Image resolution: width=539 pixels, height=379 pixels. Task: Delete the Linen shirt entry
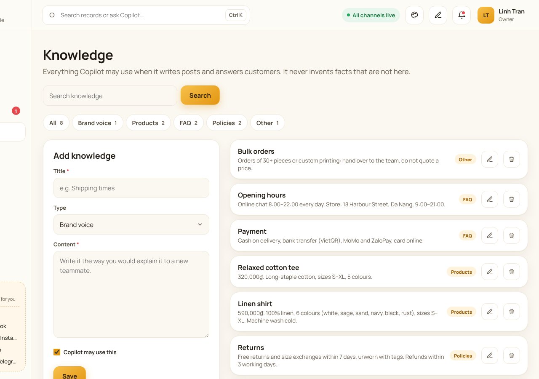pos(512,312)
